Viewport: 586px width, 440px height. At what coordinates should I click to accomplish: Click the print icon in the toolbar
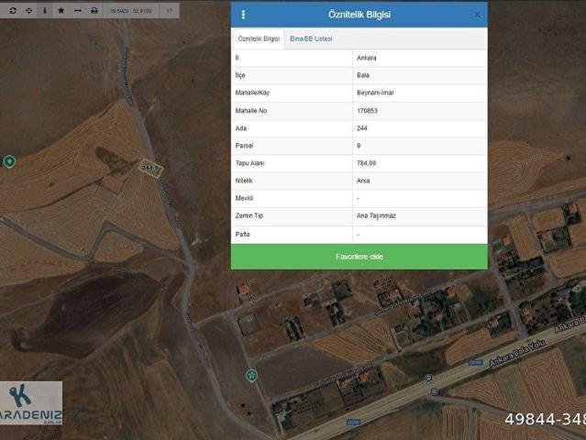[x=94, y=10]
